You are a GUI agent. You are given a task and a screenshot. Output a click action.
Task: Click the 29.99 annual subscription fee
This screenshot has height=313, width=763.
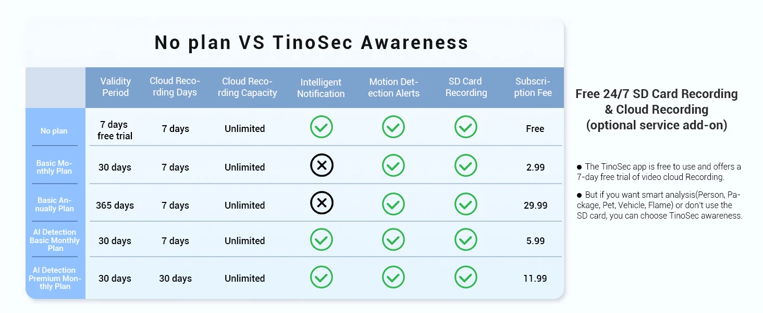[x=535, y=206]
